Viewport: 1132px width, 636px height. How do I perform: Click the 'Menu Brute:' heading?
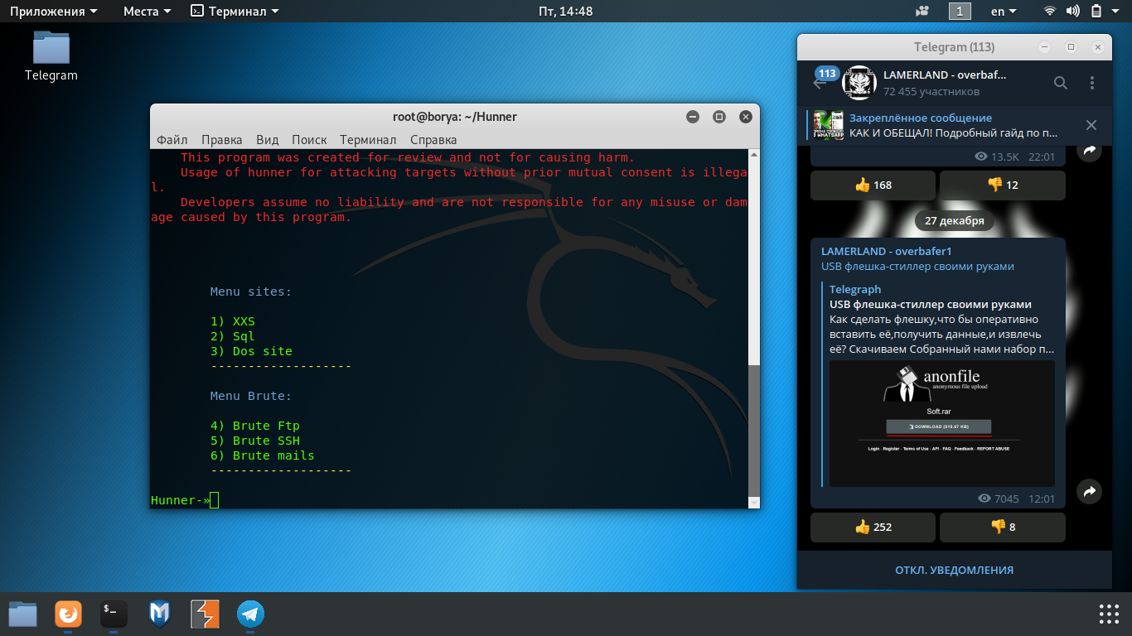[251, 396]
